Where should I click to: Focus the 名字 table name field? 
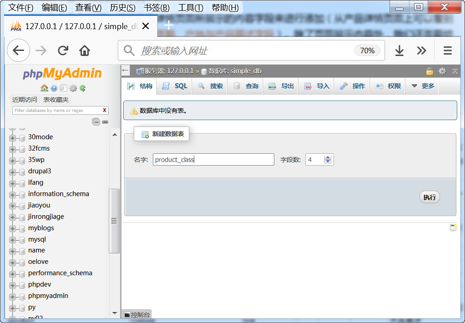click(x=213, y=160)
